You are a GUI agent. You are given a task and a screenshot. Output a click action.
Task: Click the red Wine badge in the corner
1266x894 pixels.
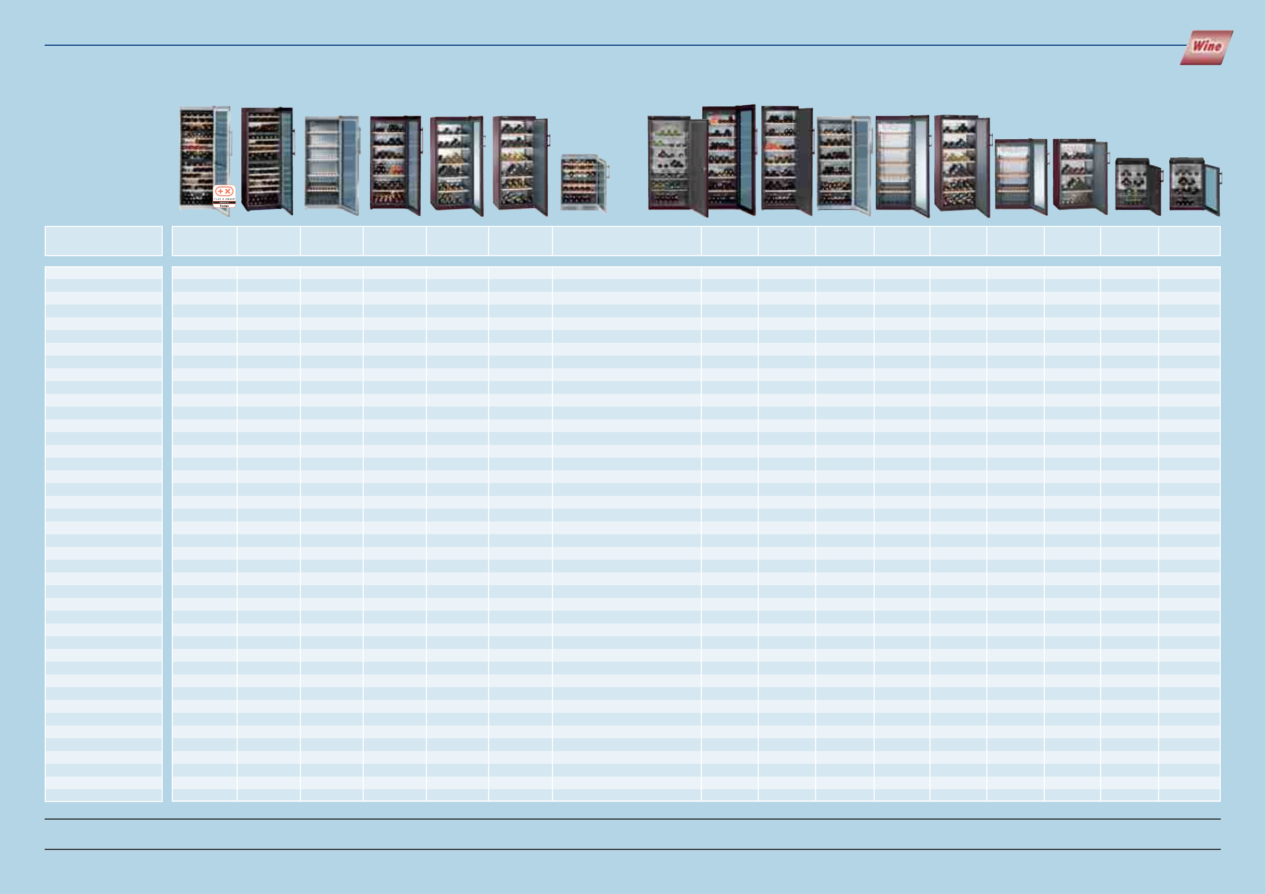click(x=1206, y=47)
